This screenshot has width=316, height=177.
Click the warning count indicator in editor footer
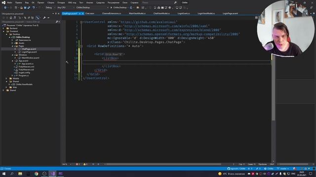point(85,164)
